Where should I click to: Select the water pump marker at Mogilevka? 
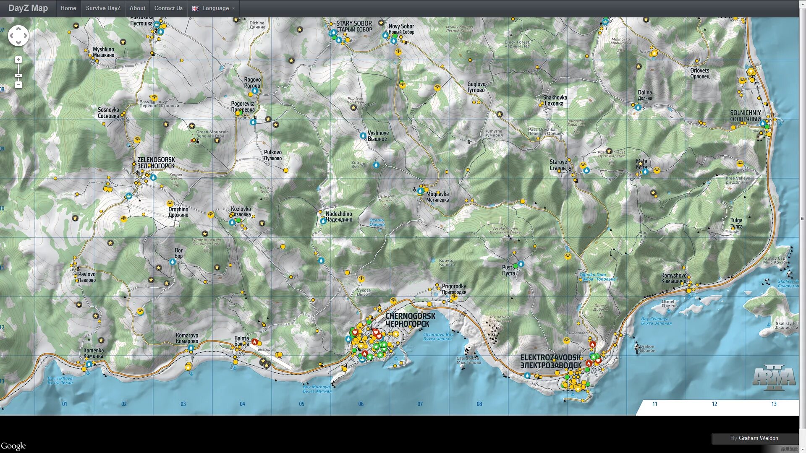(x=420, y=191)
